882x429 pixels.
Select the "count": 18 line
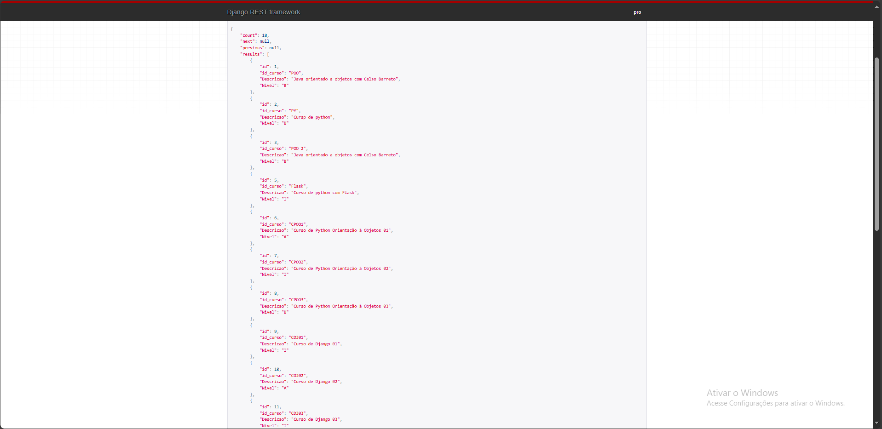254,35
